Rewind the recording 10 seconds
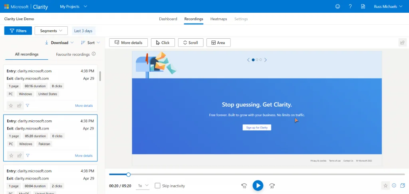The width and height of the screenshot is (409, 194). [x=244, y=186]
